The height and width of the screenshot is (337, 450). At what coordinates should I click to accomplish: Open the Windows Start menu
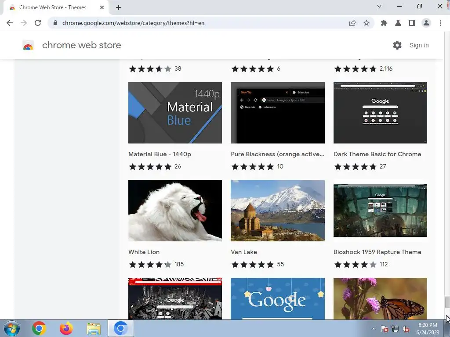click(x=11, y=328)
